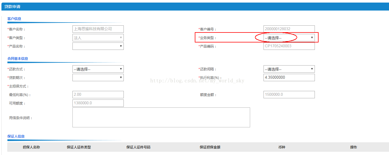Click the 业务类型 label
Viewport: 389px width, 155px height.
tap(208, 38)
